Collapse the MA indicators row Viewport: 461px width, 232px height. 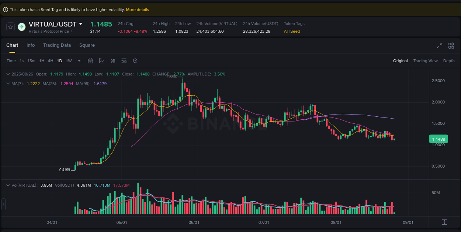pyautogui.click(x=8, y=84)
